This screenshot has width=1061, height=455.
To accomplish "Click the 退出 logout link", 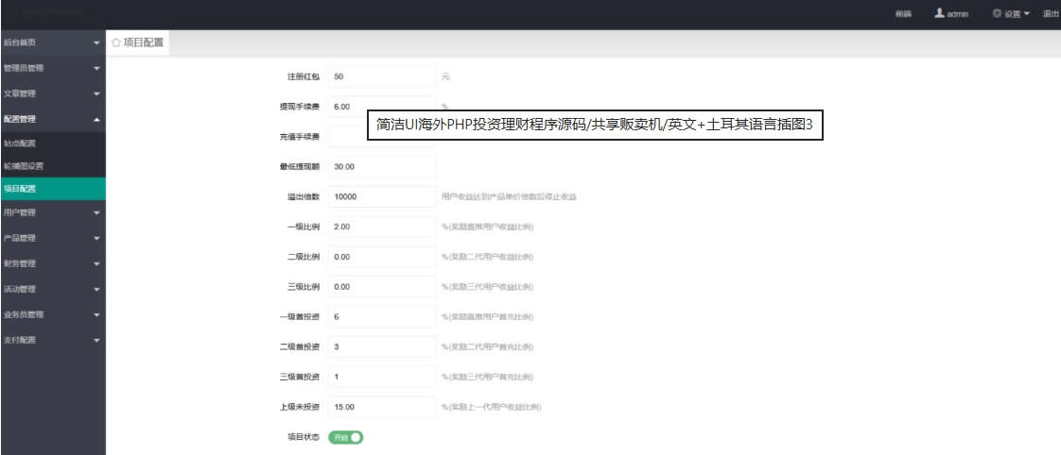I will pos(1050,14).
